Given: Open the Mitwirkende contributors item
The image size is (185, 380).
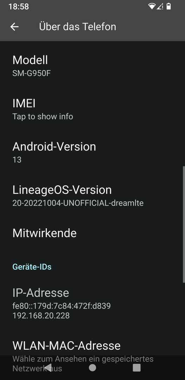Looking at the screenshot, I should (x=92, y=233).
